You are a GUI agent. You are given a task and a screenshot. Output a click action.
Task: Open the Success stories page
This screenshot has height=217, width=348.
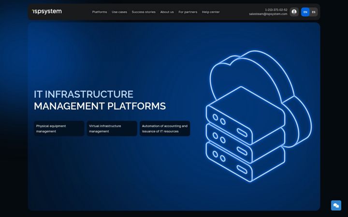point(144,12)
